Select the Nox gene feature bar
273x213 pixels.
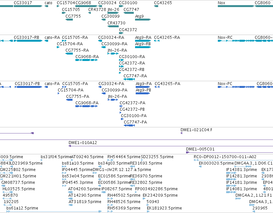click(236, 6)
